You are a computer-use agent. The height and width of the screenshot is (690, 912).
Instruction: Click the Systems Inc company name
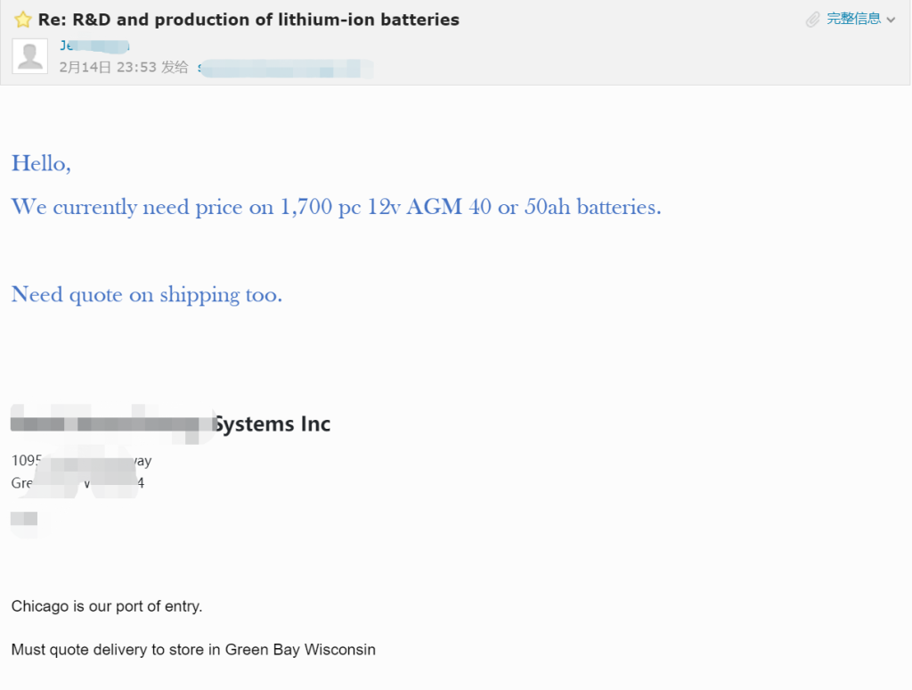tap(273, 424)
